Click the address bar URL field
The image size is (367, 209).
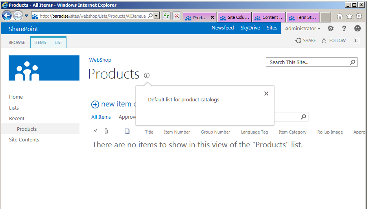point(92,16)
